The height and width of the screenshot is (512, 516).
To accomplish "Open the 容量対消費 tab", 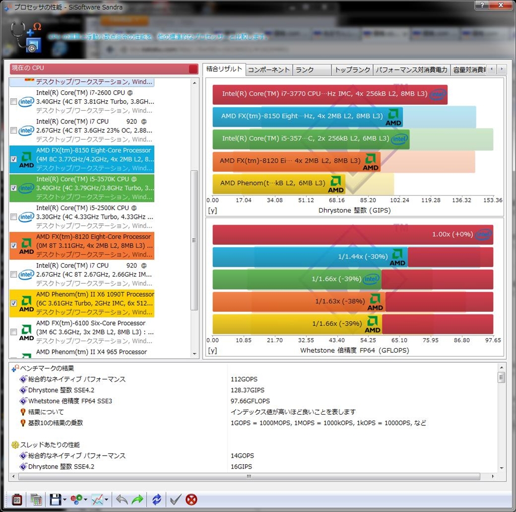I will [468, 70].
